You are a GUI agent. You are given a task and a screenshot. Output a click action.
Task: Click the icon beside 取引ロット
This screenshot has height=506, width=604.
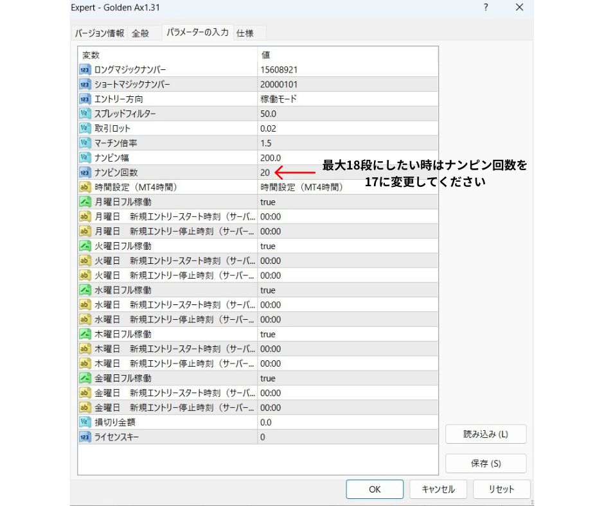point(85,128)
